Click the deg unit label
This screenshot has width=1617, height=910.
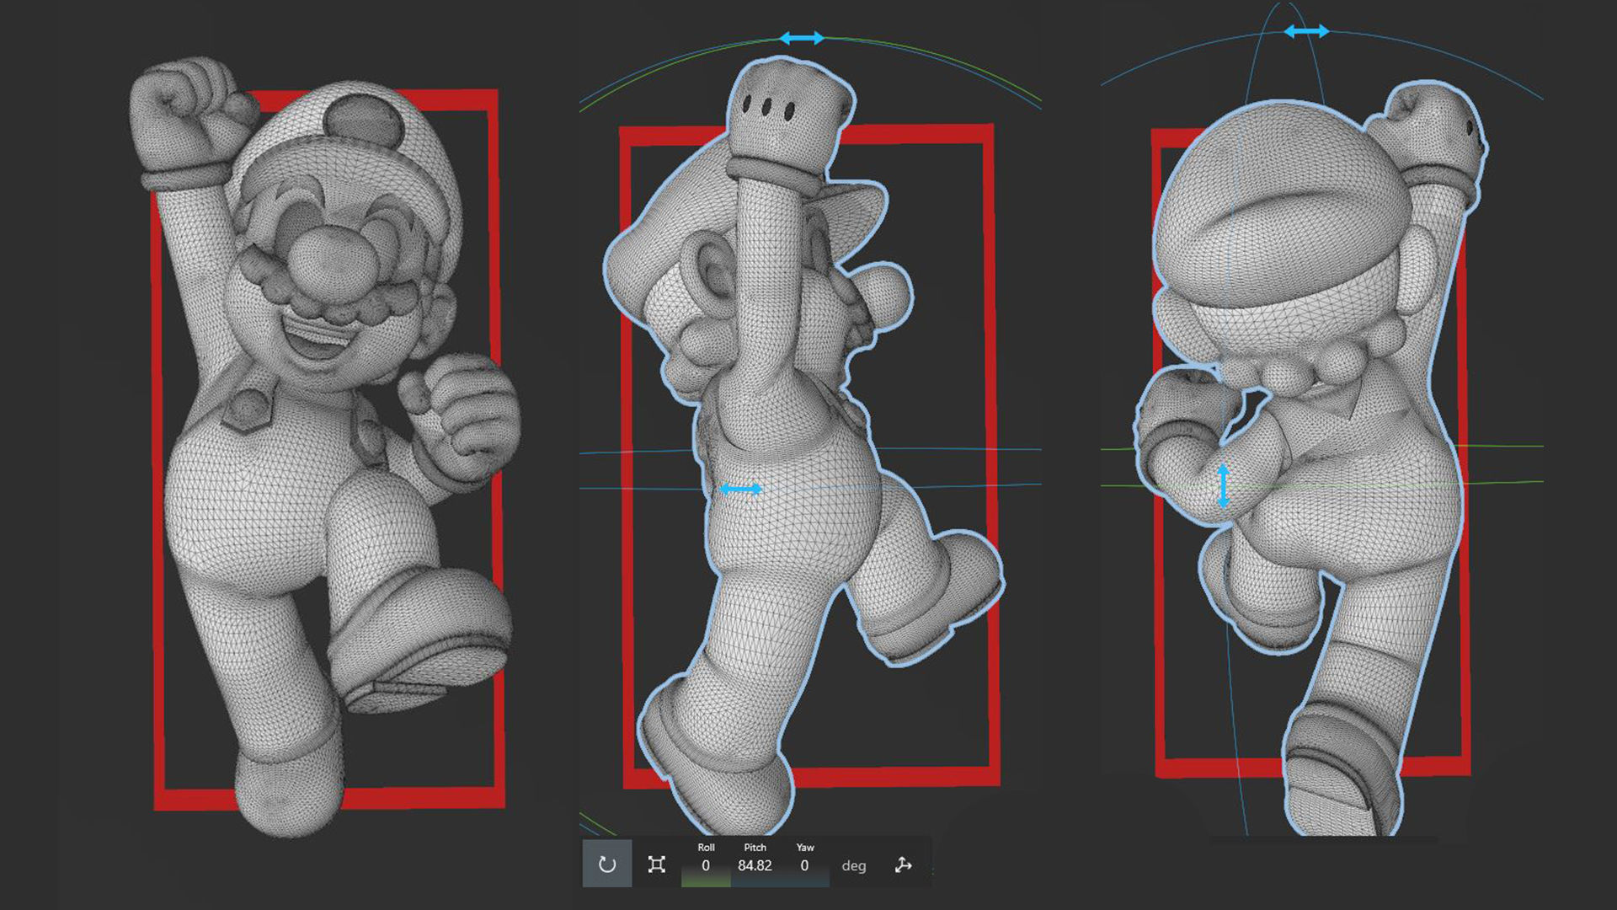pos(853,866)
